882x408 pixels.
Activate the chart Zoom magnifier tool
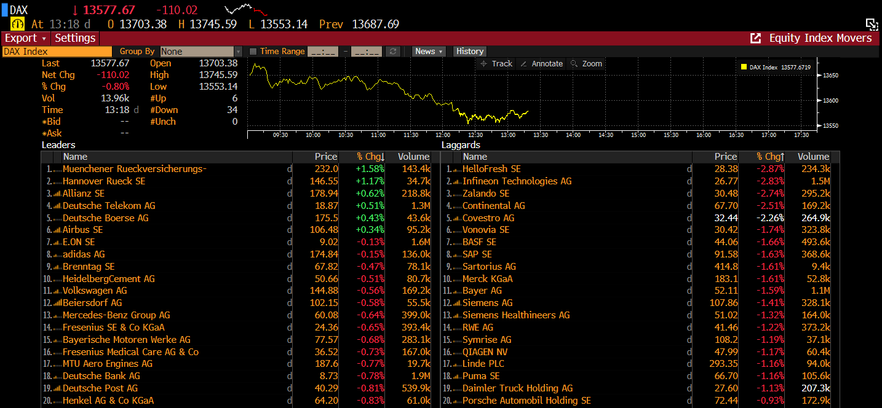pyautogui.click(x=586, y=64)
